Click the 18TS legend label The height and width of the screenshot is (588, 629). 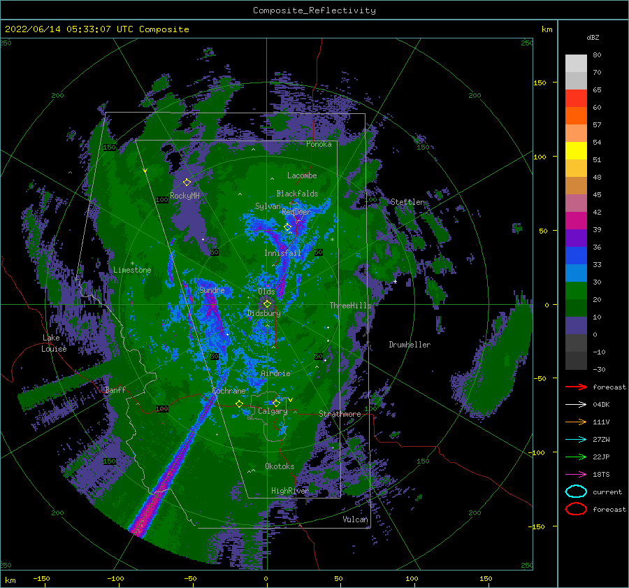[601, 475]
